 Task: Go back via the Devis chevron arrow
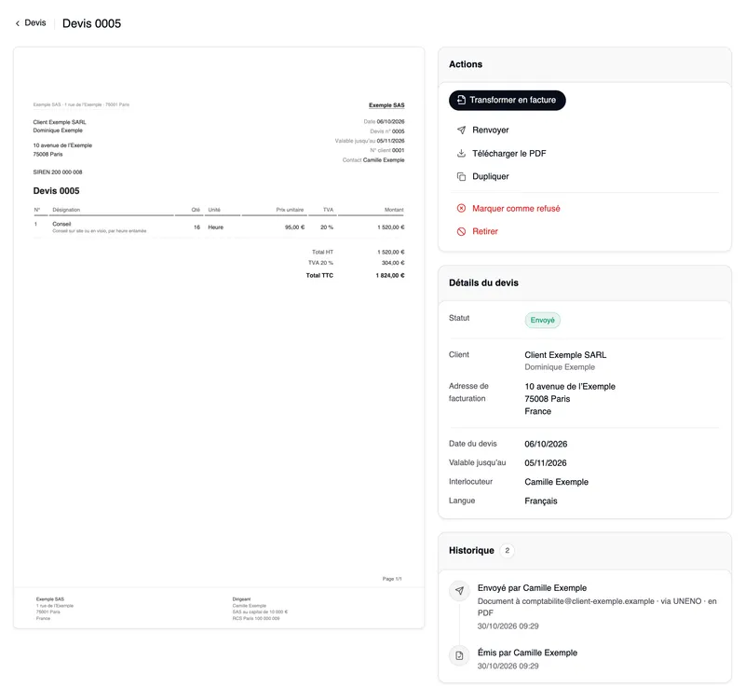tap(18, 23)
